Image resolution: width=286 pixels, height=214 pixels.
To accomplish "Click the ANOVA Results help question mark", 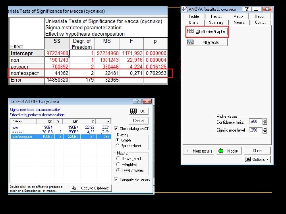I will pyautogui.click(x=247, y=9).
